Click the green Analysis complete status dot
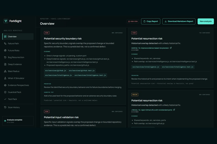 coord(5,121)
